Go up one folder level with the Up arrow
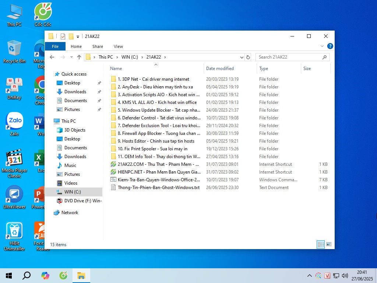This screenshot has height=283, width=377. 79,57
